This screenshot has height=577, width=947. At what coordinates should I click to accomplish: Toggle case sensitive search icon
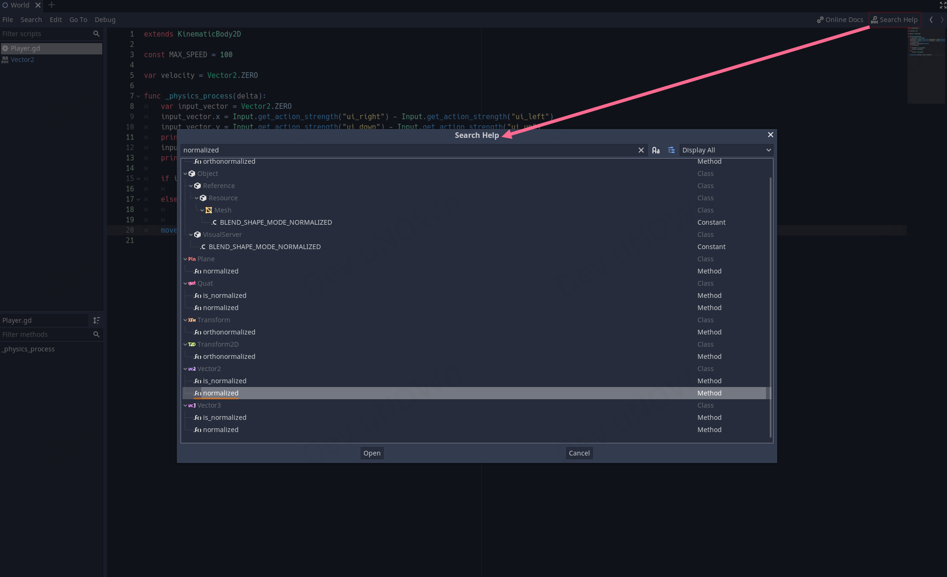[656, 150]
